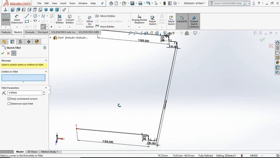The image size is (280, 158).
Task: Open the Smart Dimension dropdown arrow
Action: 17,27
